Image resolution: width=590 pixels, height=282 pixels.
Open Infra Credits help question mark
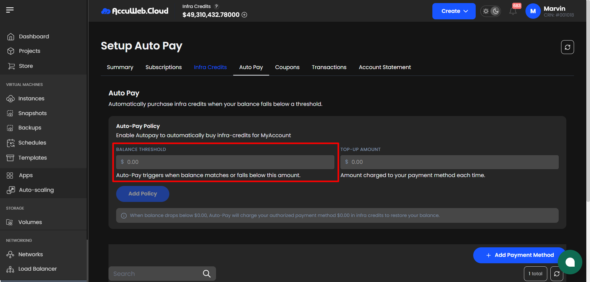pyautogui.click(x=216, y=6)
